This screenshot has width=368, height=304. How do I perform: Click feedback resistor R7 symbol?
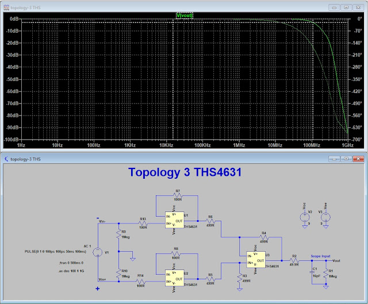point(178,195)
